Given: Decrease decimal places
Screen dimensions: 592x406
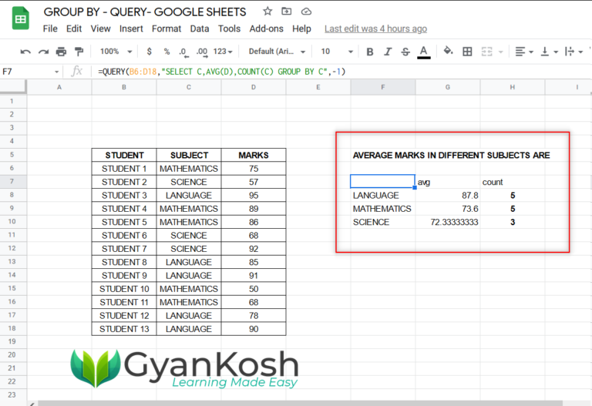Looking at the screenshot, I should (183, 52).
